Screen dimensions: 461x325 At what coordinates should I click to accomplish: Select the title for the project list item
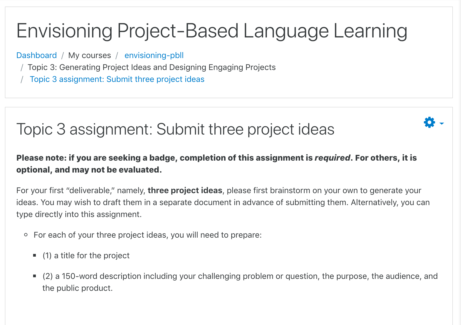coord(86,256)
